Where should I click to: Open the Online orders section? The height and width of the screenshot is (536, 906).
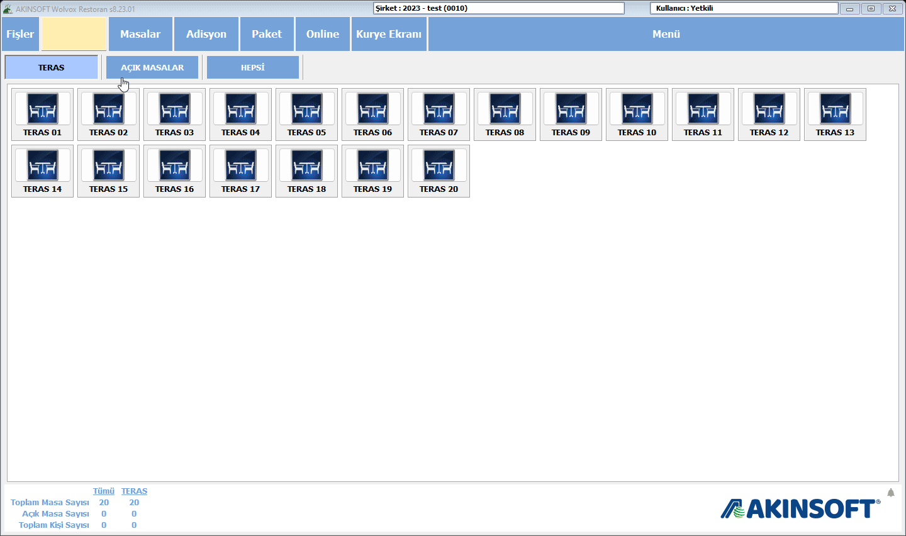click(323, 34)
